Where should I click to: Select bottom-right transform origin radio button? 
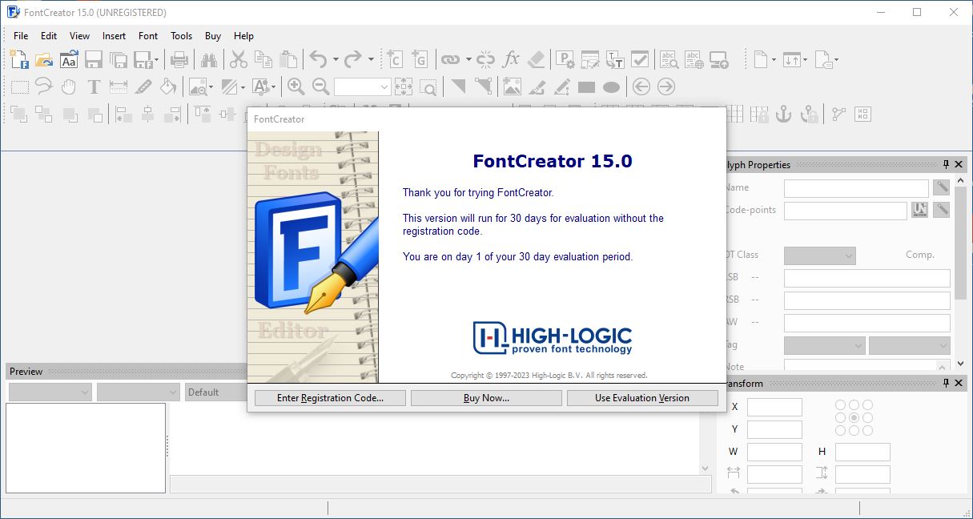(x=868, y=431)
